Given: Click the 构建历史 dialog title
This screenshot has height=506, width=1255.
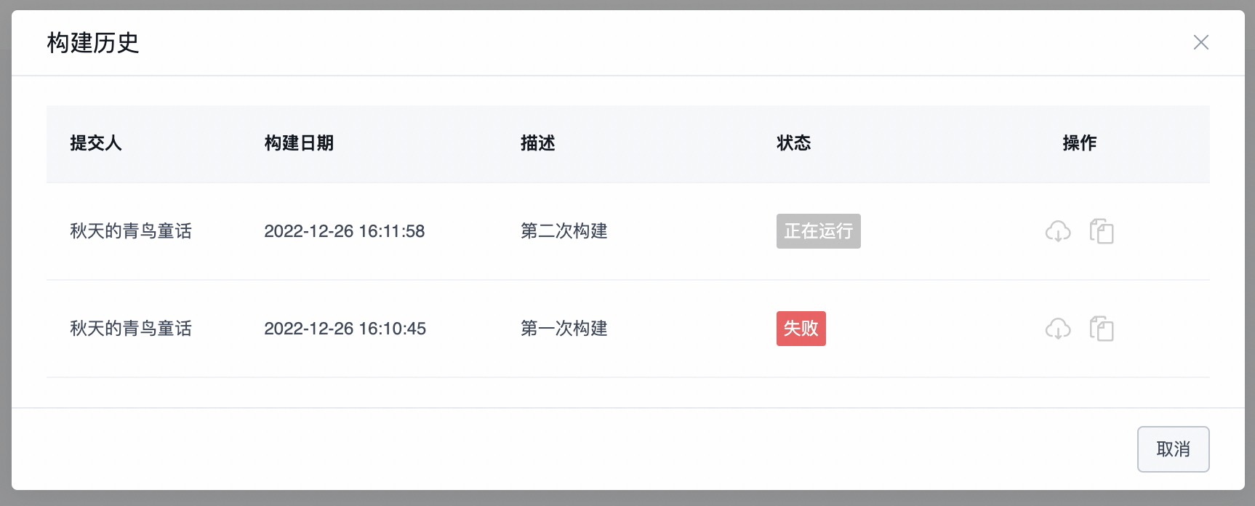Looking at the screenshot, I should point(92,43).
